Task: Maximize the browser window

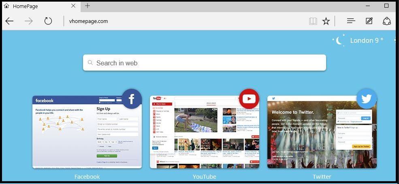Action: (386, 6)
